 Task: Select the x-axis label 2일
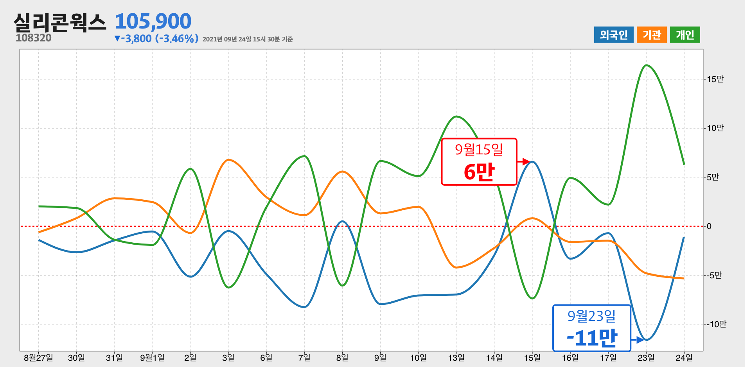[x=190, y=358]
